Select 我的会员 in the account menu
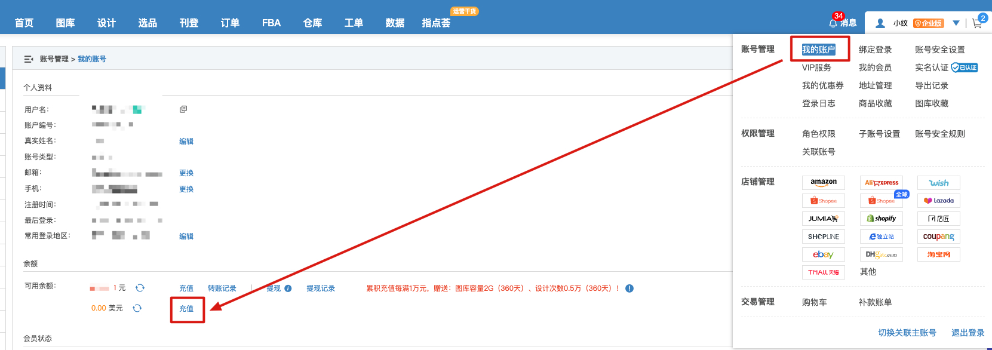The width and height of the screenshot is (992, 350). click(875, 67)
